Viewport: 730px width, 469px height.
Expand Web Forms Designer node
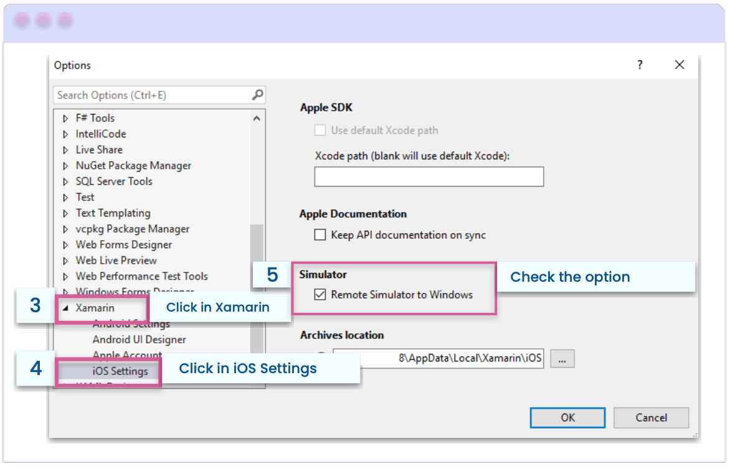[65, 245]
